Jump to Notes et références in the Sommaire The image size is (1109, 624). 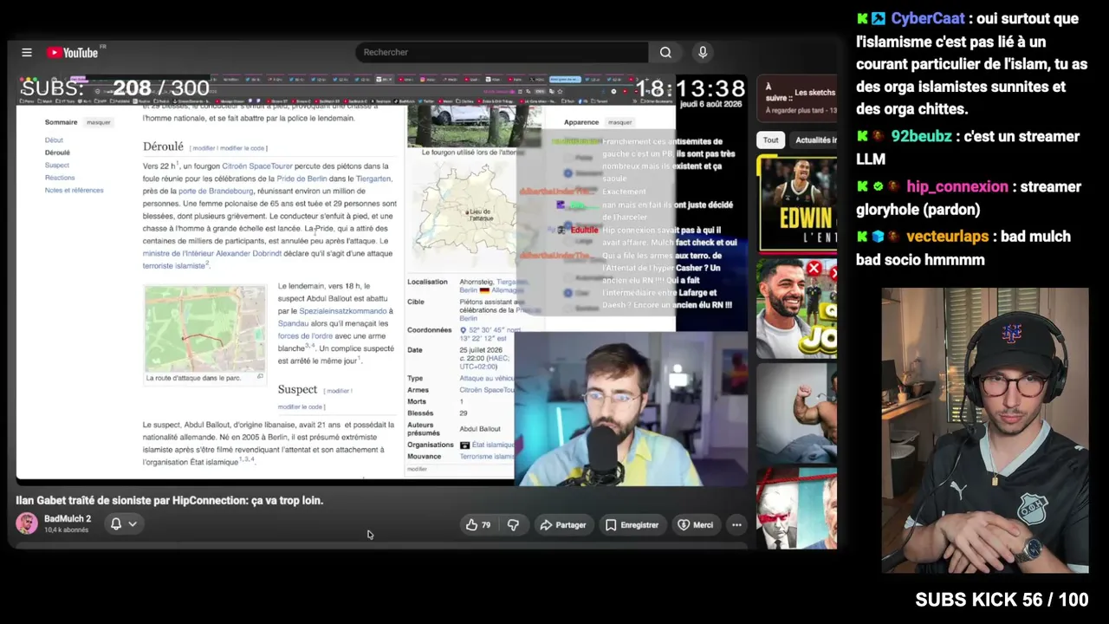(x=75, y=190)
